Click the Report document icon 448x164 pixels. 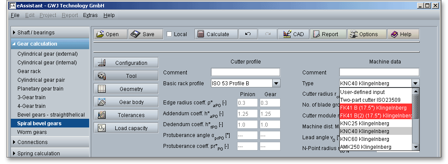(316, 34)
